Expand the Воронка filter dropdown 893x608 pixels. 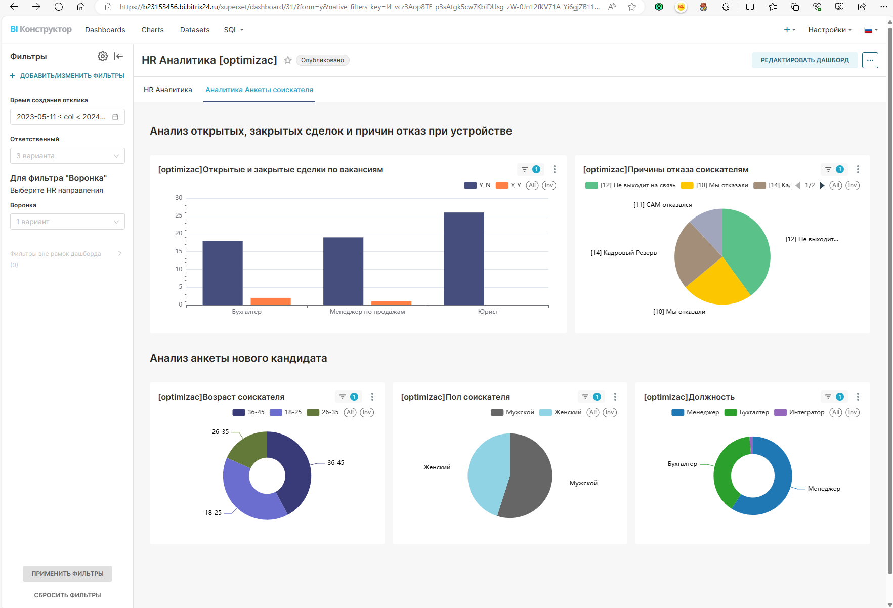67,222
